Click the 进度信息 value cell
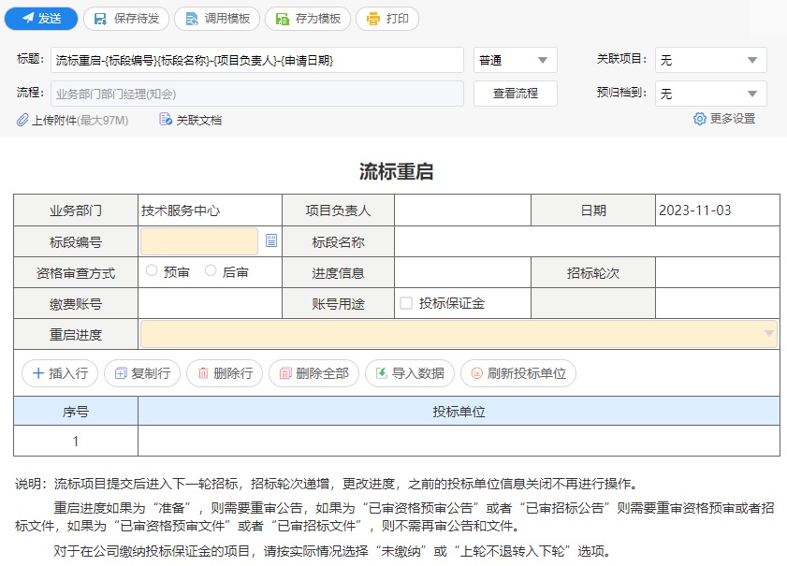787x566 pixels. coord(462,272)
